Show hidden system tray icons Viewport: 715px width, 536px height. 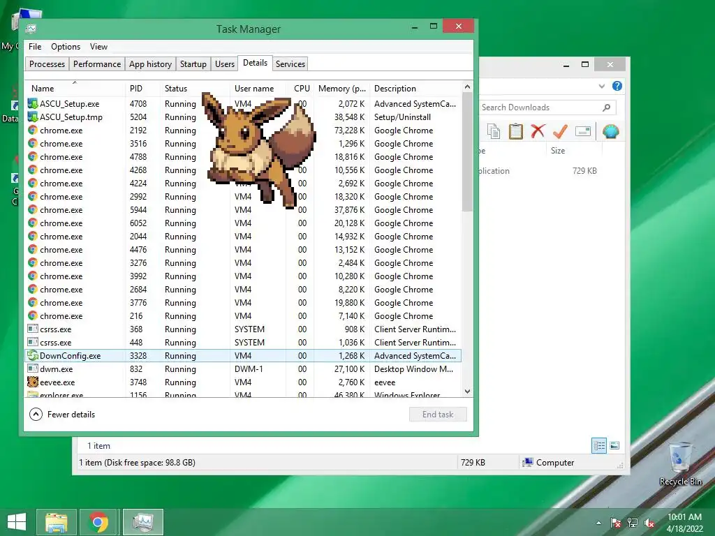point(598,523)
